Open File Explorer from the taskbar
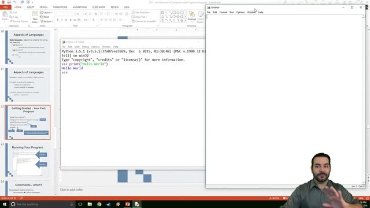This screenshot has width=370, height=208. click(90, 204)
